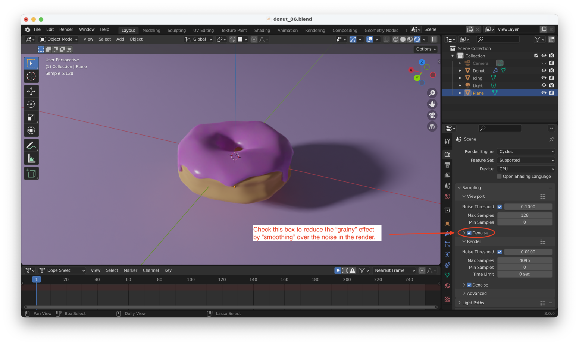Open the Material Properties sphere icon

coord(447,286)
